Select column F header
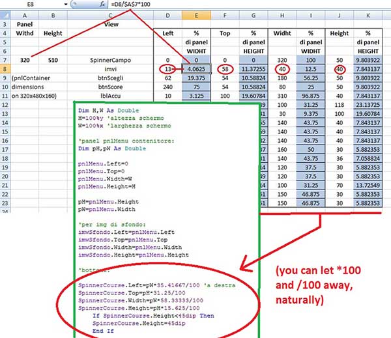The height and width of the screenshot is (338, 391). [225, 16]
